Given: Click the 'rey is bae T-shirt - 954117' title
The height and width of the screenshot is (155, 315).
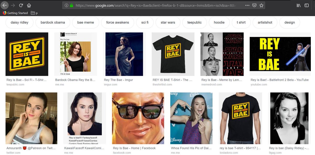Looking at the screenshot, I should [240, 148].
